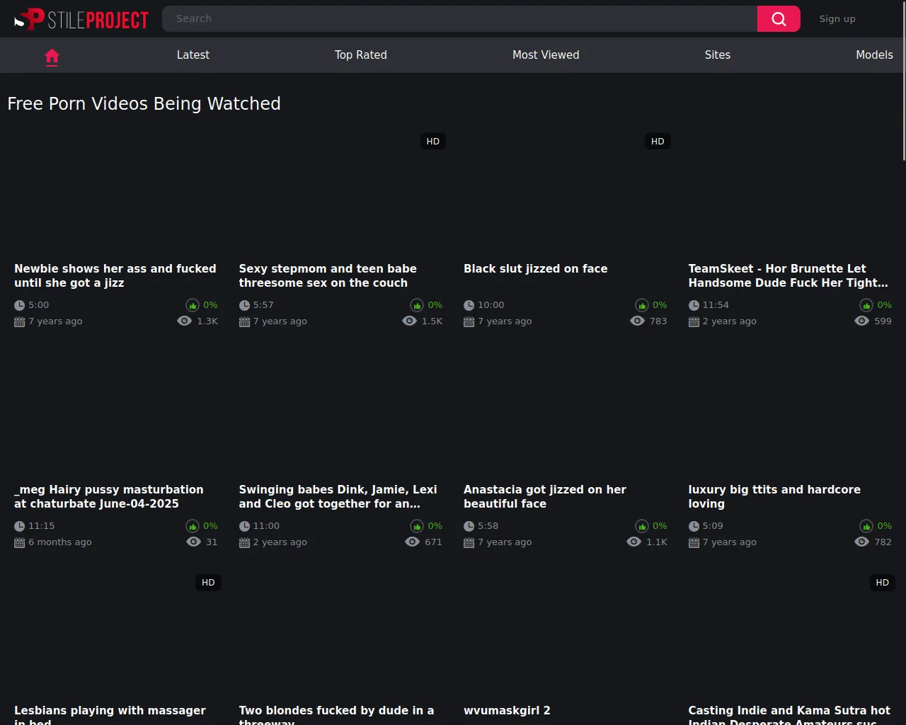The width and height of the screenshot is (906, 725).
Task: Go to the Models page
Action: point(873,55)
